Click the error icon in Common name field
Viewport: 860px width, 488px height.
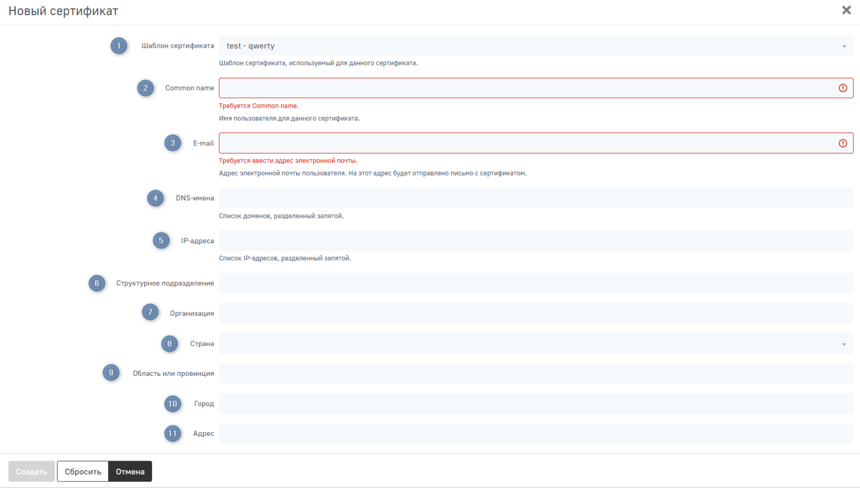click(x=842, y=88)
